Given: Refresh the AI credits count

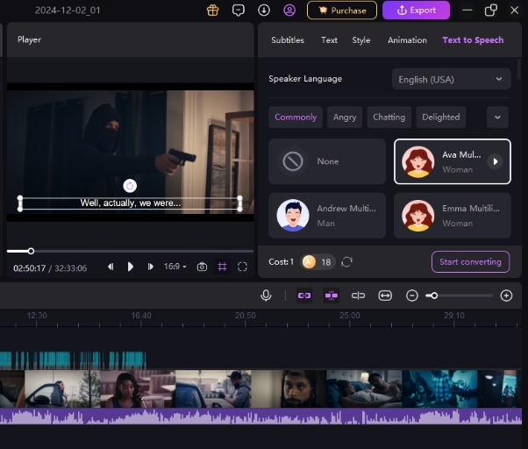Looking at the screenshot, I should pos(346,262).
